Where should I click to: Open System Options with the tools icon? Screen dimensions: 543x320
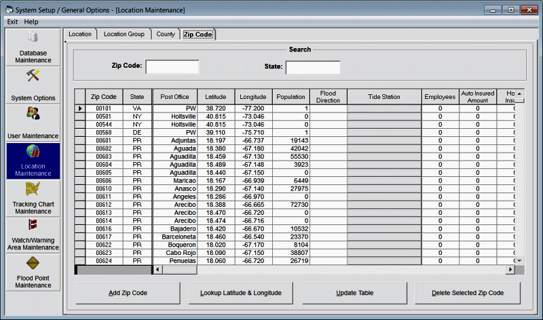(33, 85)
